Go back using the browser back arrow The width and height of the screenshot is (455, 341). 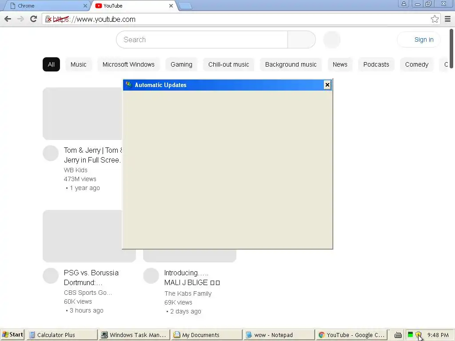point(8,19)
